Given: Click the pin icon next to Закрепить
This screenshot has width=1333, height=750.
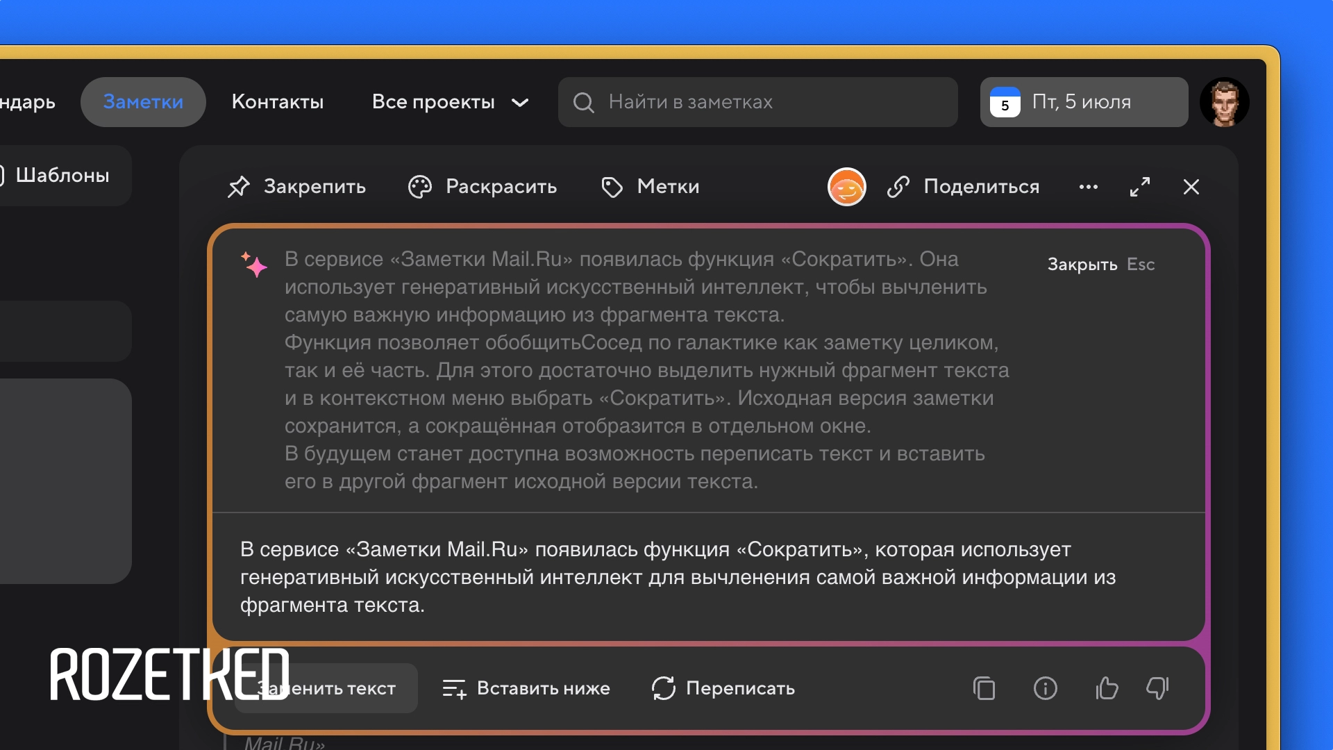Looking at the screenshot, I should (239, 187).
